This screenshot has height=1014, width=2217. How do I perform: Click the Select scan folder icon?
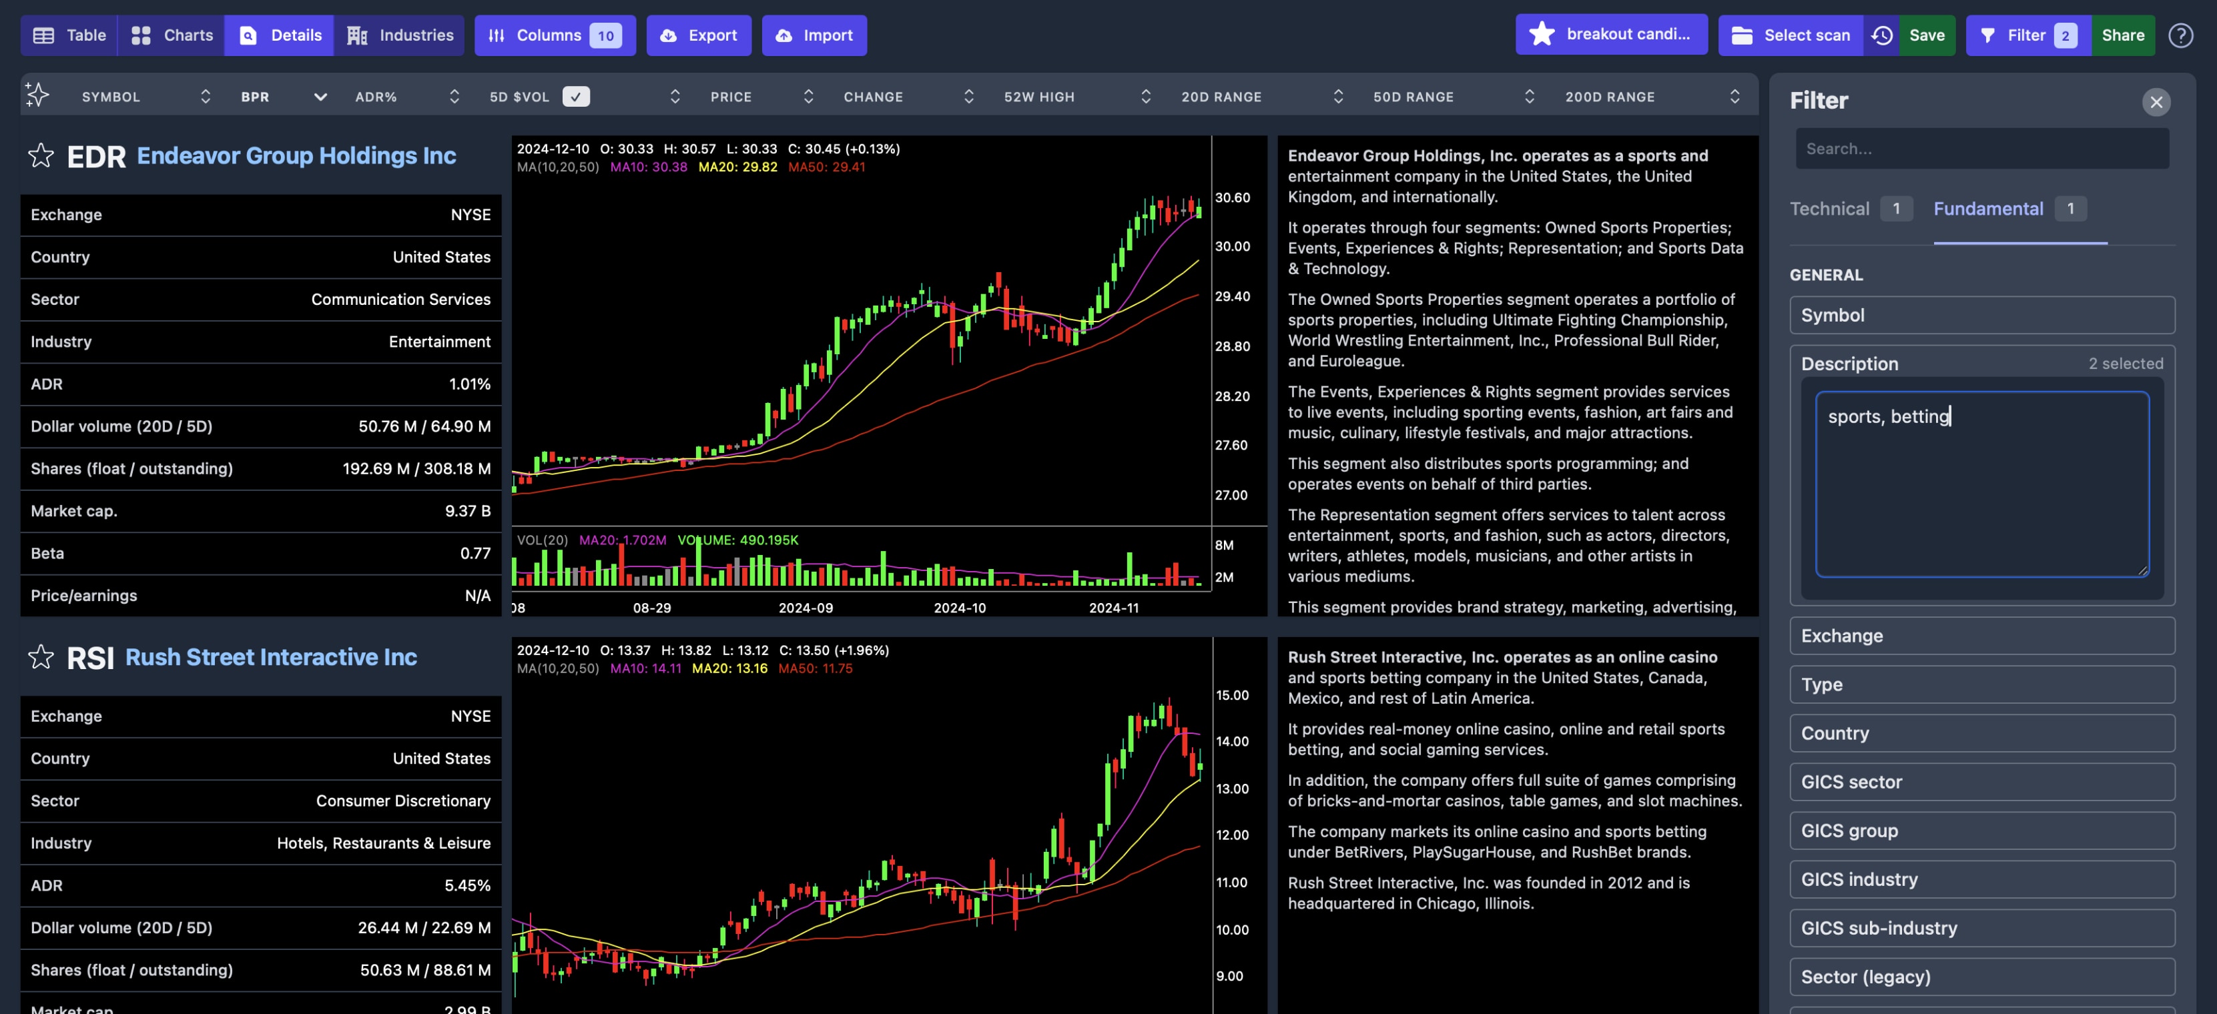1742,35
